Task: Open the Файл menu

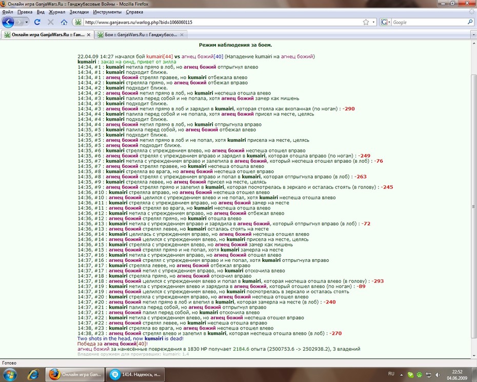Action: click(8, 12)
